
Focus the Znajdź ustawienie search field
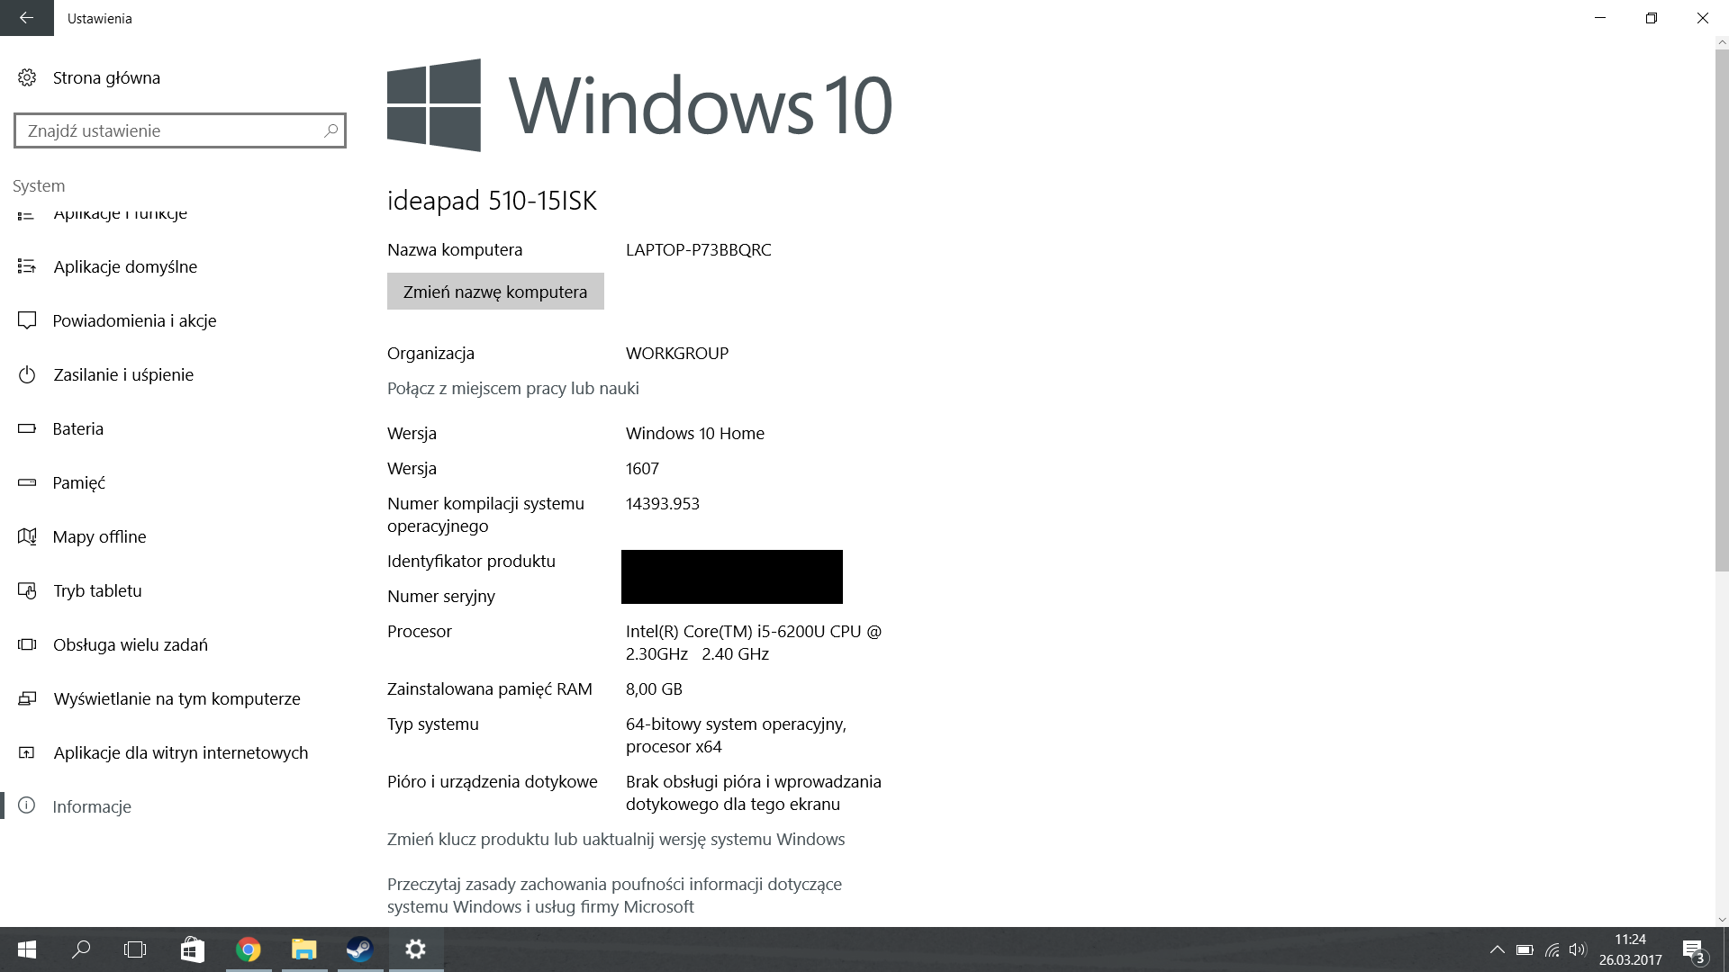tap(180, 130)
